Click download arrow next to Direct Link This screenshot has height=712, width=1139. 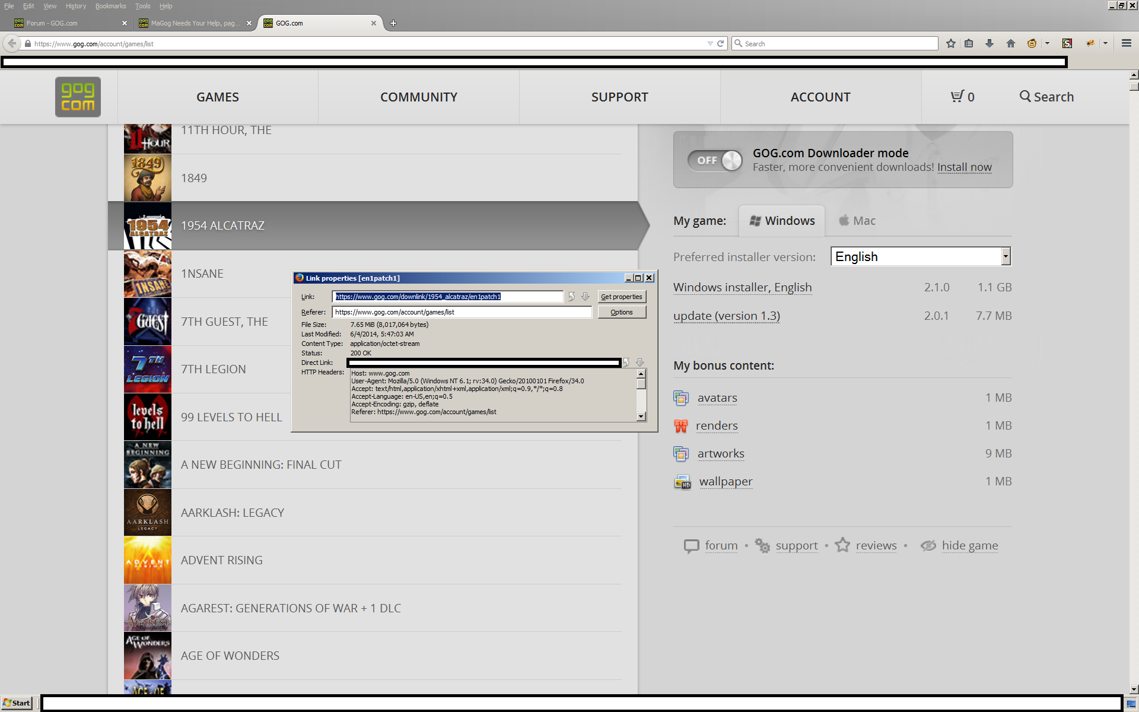click(x=640, y=363)
